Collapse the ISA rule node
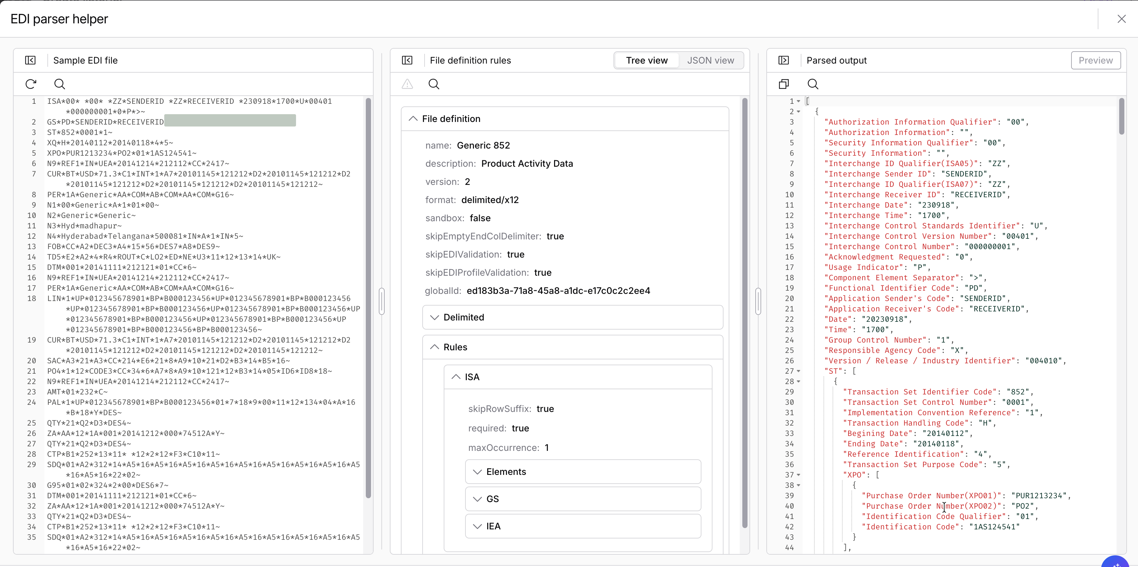1138x567 pixels. tap(456, 377)
